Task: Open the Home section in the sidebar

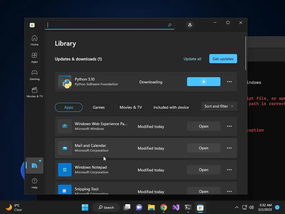Action: pyautogui.click(x=34, y=40)
